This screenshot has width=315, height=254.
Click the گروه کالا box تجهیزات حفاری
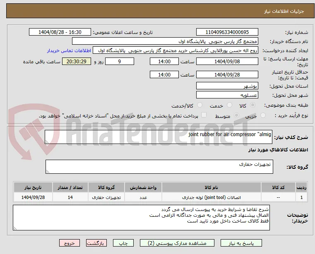(x=159, y=167)
